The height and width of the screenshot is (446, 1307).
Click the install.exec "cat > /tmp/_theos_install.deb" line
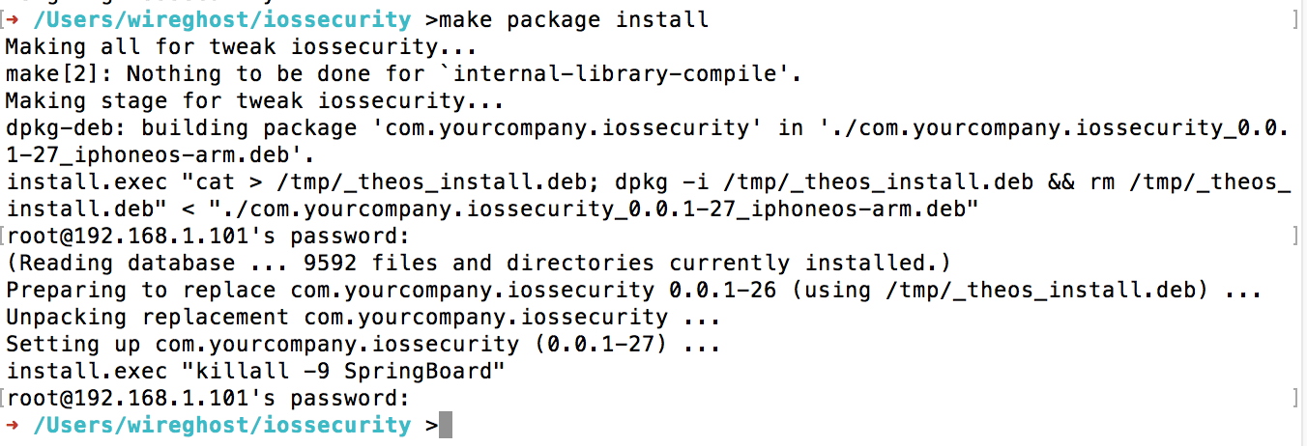tap(648, 181)
